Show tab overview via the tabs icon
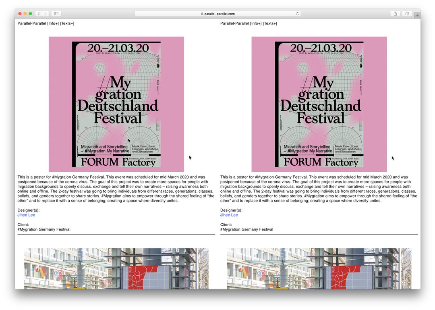Image resolution: width=435 pixels, height=310 pixels. (407, 14)
